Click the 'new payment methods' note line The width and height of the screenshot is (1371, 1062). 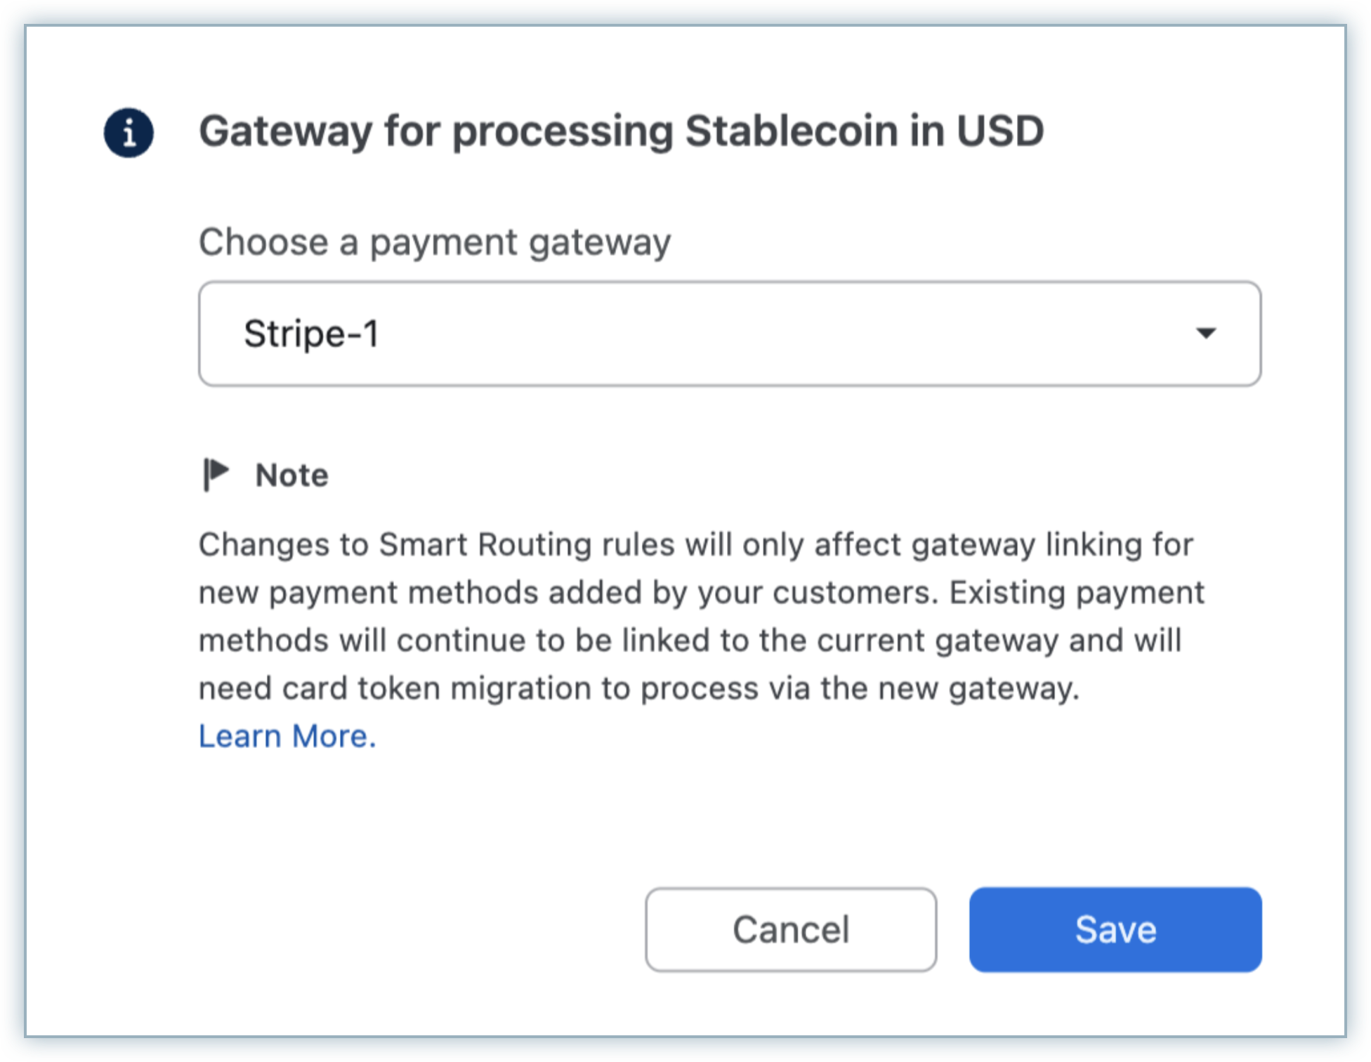pyautogui.click(x=368, y=593)
